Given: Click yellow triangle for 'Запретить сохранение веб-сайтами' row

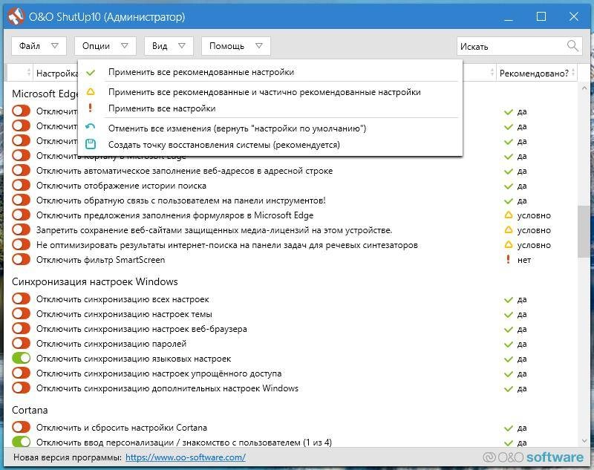Looking at the screenshot, I should coord(509,230).
